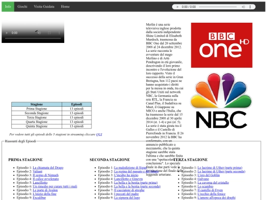267x200 pixels.
Task: Click the Riassunti degli Episodi legend
Action: coord(20,141)
